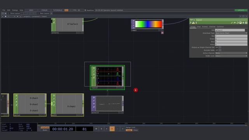Switch to the Image parameter tab
The width and height of the screenshot is (249, 140).
[193, 27]
